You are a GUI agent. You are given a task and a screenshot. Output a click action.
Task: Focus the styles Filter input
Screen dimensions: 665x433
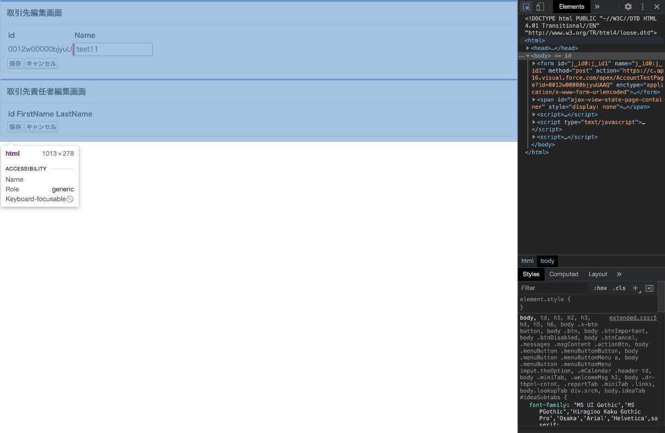tap(554, 288)
